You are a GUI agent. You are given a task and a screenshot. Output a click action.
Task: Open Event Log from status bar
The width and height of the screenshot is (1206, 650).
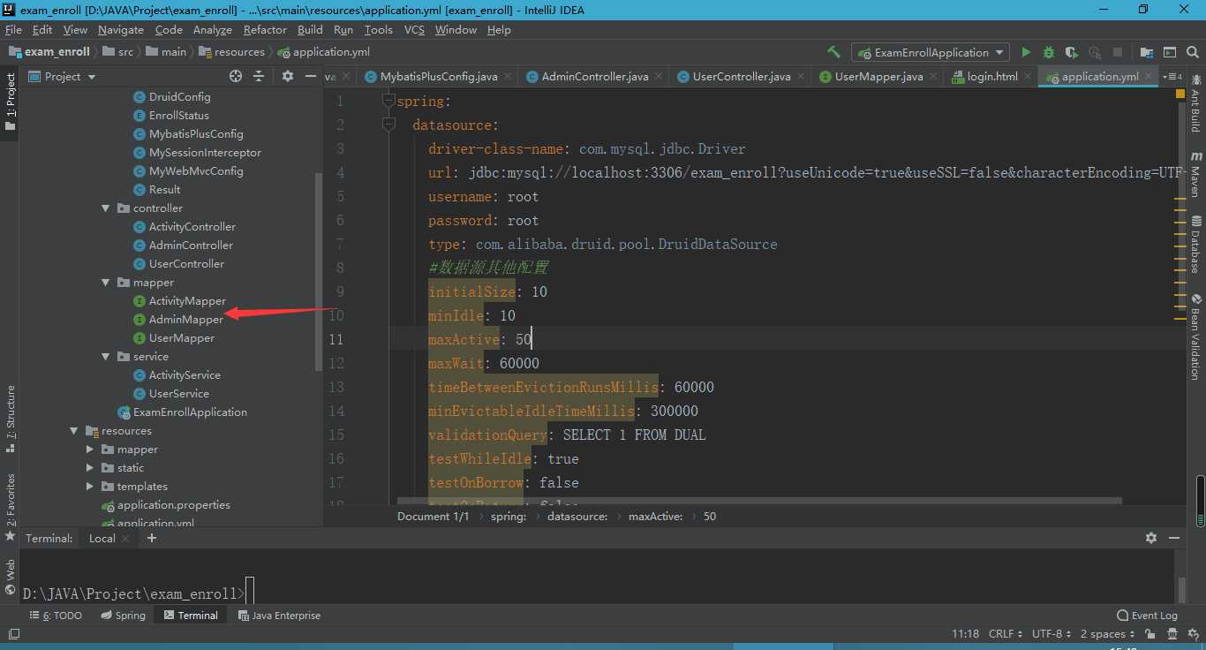click(1147, 616)
